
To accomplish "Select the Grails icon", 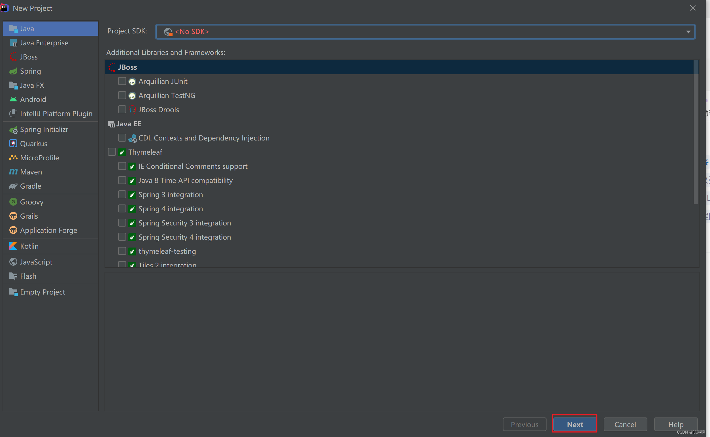I will coord(13,216).
